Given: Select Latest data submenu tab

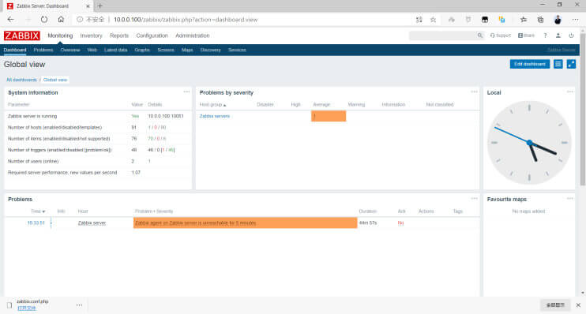Looking at the screenshot, I should tap(116, 50).
